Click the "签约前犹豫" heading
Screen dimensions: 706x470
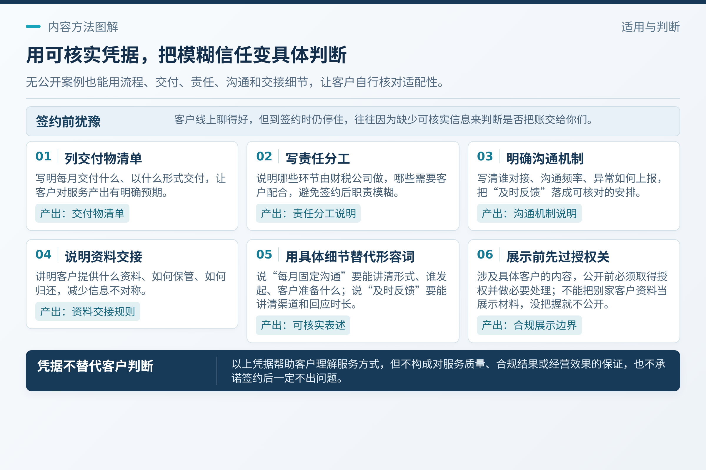tap(68, 121)
